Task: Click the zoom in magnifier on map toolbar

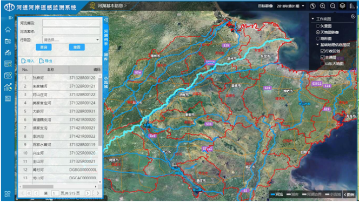Action: [323, 6]
